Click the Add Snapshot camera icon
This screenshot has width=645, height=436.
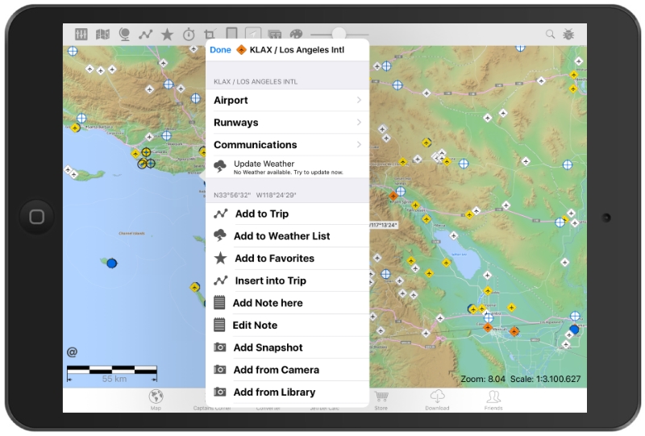click(x=220, y=347)
